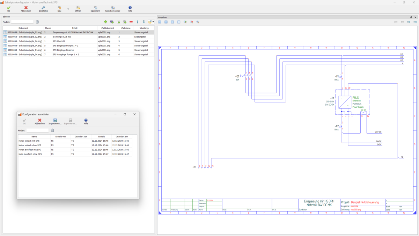
Task: Select 'Motor einfach ohne SPS' configuration
Action: (x=30, y=145)
